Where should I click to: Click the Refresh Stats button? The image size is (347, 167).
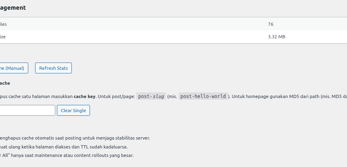click(x=53, y=68)
